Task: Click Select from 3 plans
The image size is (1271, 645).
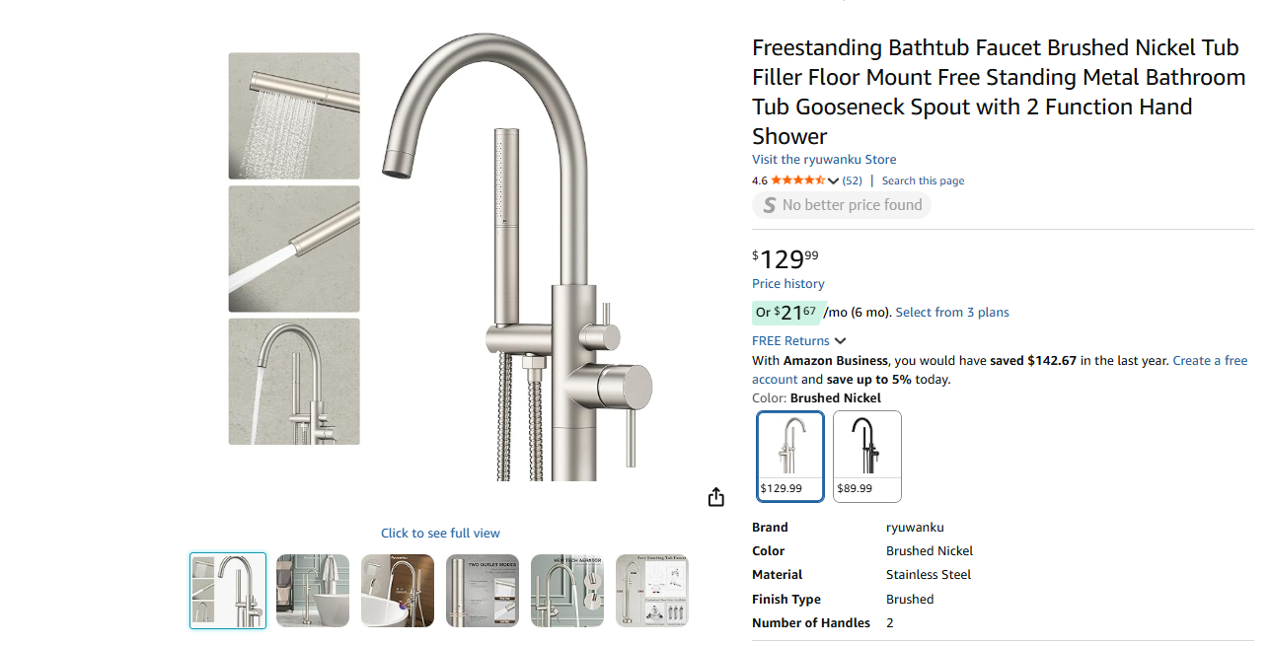Action: [951, 312]
